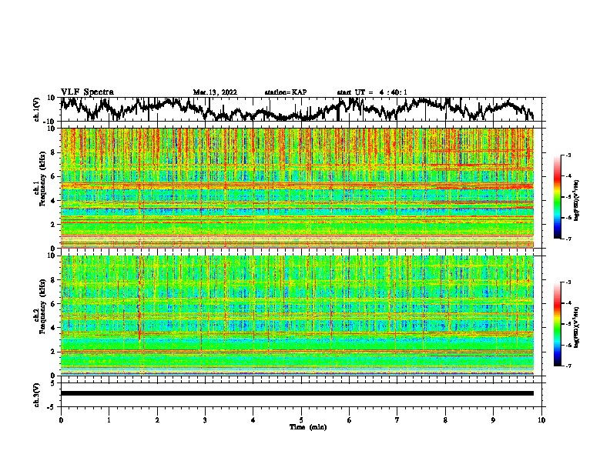This screenshot has width=610, height=471.
Task: Click the ch.2 PSD color scale bar
Action: [x=557, y=324]
